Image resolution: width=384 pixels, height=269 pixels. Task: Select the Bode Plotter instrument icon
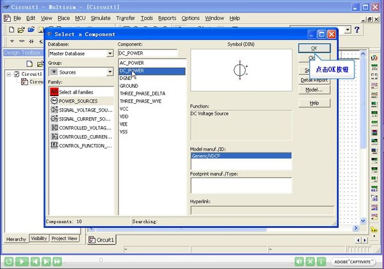pyautogui.click(x=374, y=104)
